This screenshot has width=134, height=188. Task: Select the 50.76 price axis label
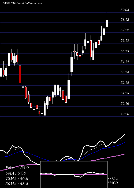125,103
